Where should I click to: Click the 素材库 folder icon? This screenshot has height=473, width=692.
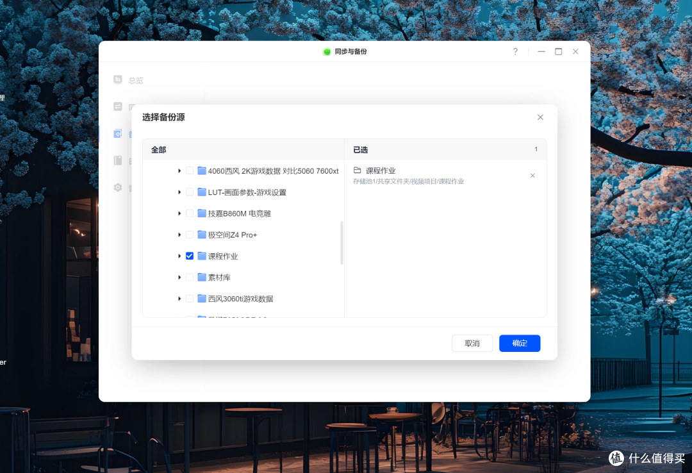[202, 277]
